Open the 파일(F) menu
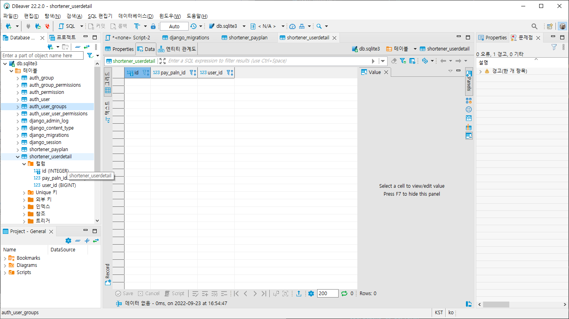 click(11, 16)
